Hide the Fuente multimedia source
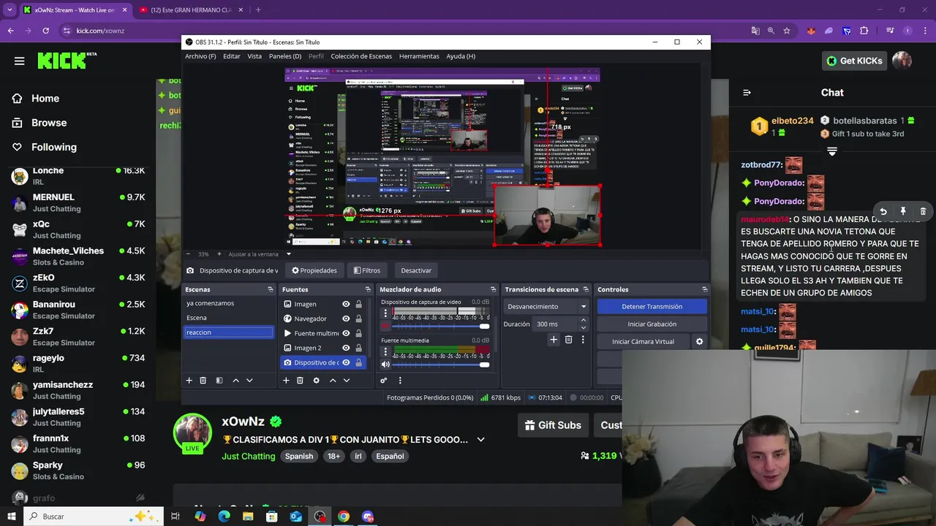Screen dimensions: 936x526 tap(346, 333)
